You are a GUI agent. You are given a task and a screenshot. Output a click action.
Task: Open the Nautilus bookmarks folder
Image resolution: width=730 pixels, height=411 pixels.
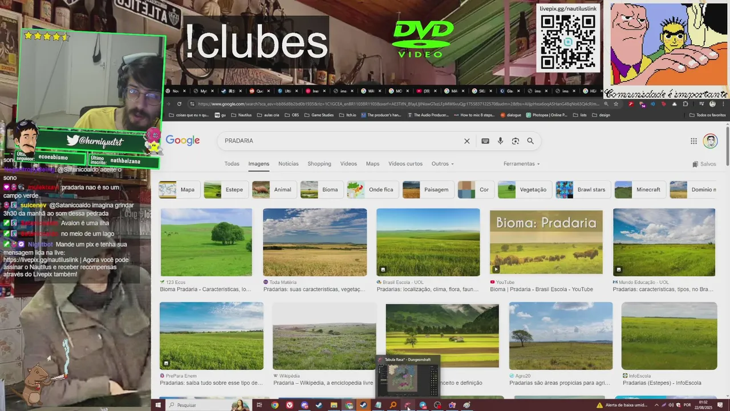241,115
